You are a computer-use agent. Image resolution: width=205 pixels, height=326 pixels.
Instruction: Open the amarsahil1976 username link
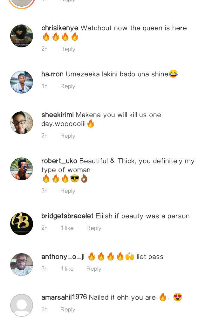click(64, 297)
